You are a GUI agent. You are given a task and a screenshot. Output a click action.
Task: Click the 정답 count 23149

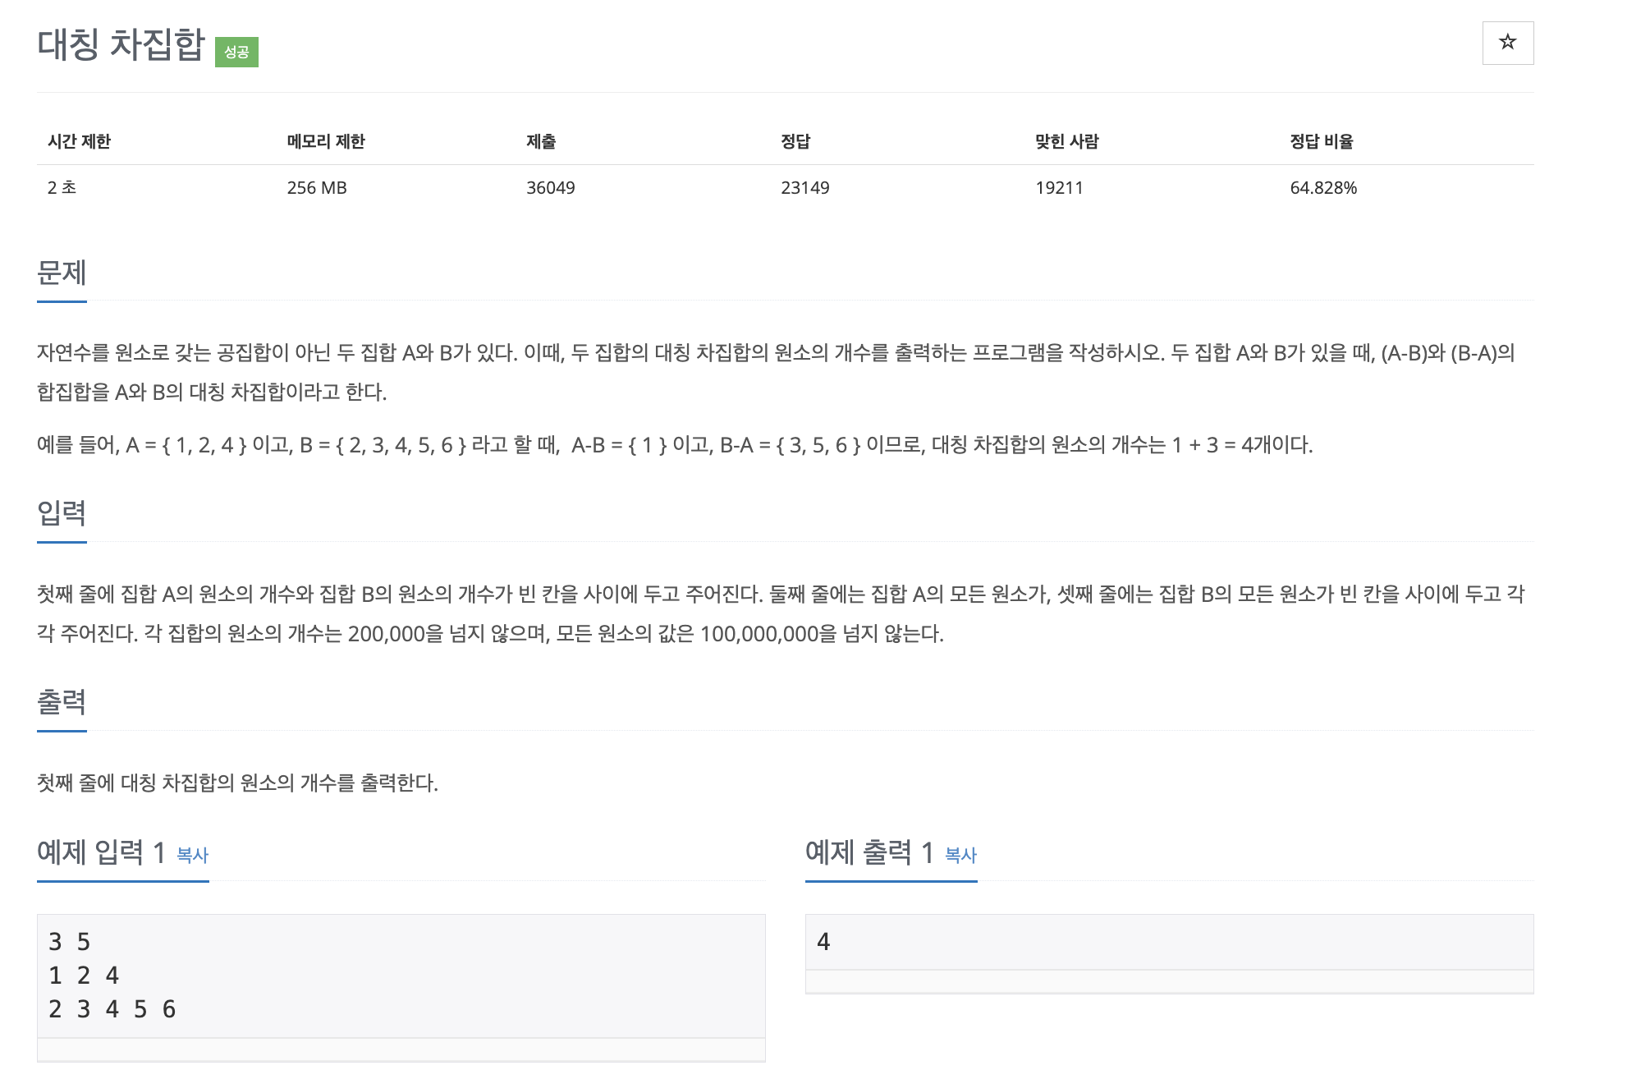click(804, 188)
